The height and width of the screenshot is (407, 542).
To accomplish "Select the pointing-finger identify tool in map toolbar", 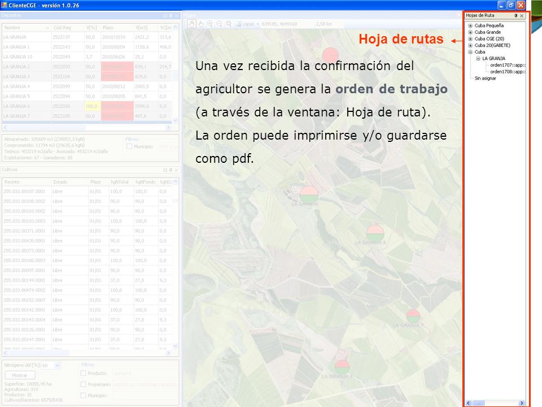I will pyautogui.click(x=201, y=24).
